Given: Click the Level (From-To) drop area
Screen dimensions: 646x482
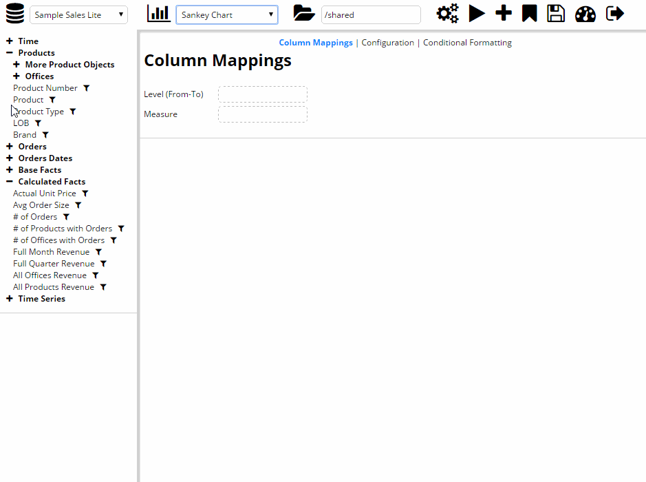Looking at the screenshot, I should [263, 94].
